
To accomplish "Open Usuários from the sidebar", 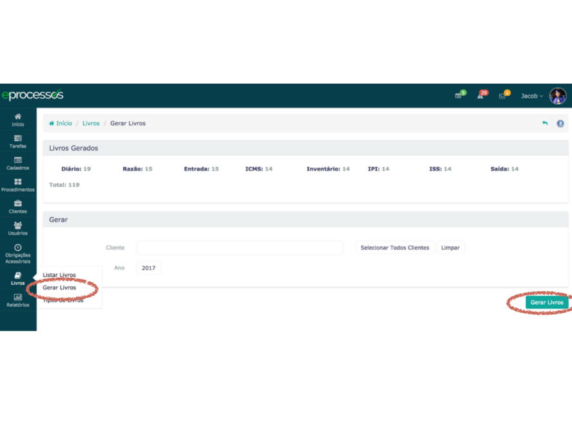I will [17, 226].
